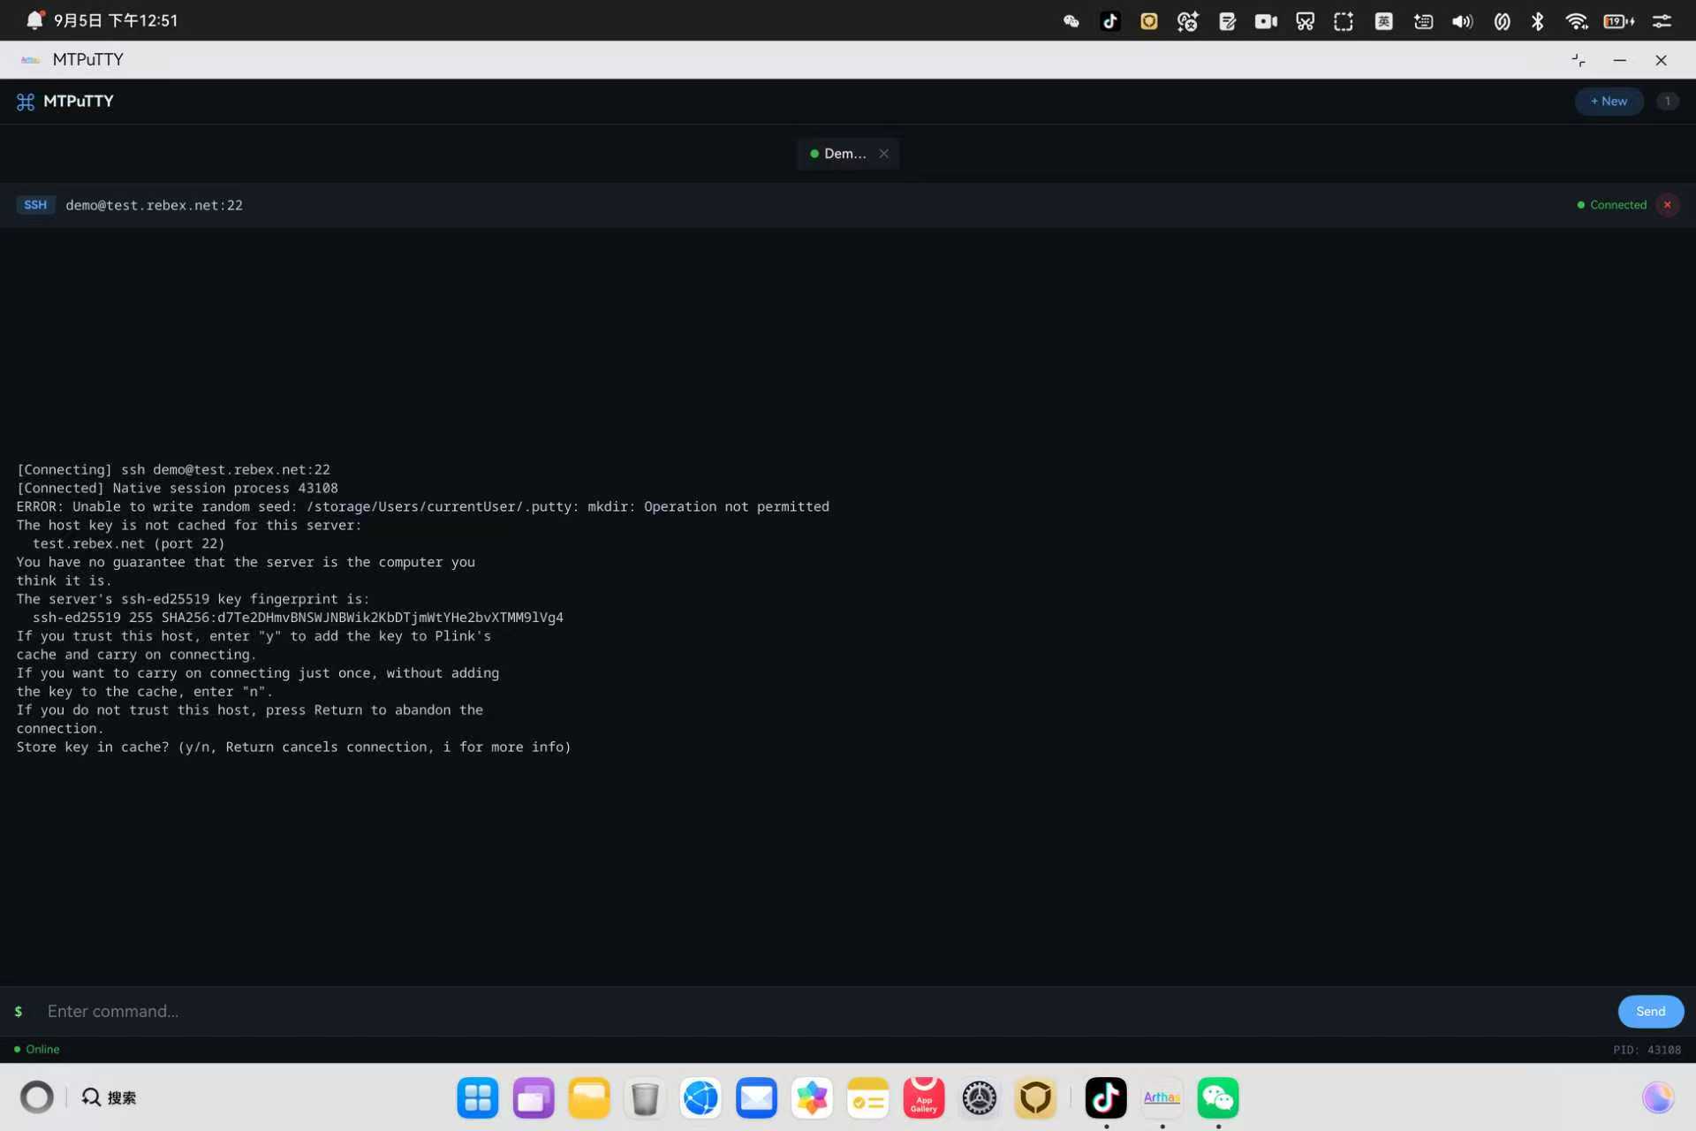This screenshot has width=1696, height=1131.
Task: Send the command with the Send button
Action: [x=1650, y=1011]
